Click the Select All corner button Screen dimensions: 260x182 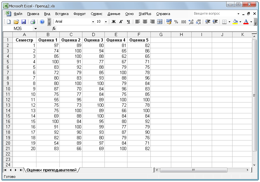8,34
